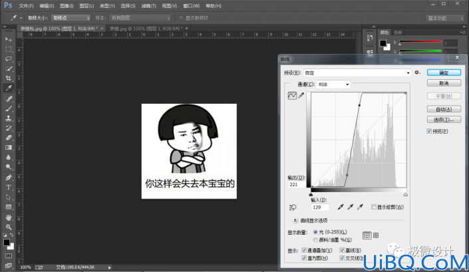469x272 pixels.
Task: Toggle the 预览(P) preview checkbox
Action: point(429,131)
